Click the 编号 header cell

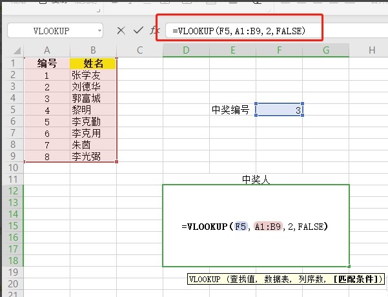(46, 63)
